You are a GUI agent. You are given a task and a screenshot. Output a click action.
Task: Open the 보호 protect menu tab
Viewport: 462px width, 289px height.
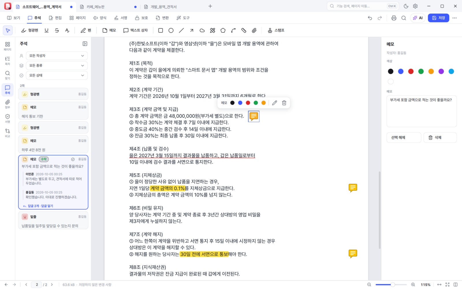[141, 18]
